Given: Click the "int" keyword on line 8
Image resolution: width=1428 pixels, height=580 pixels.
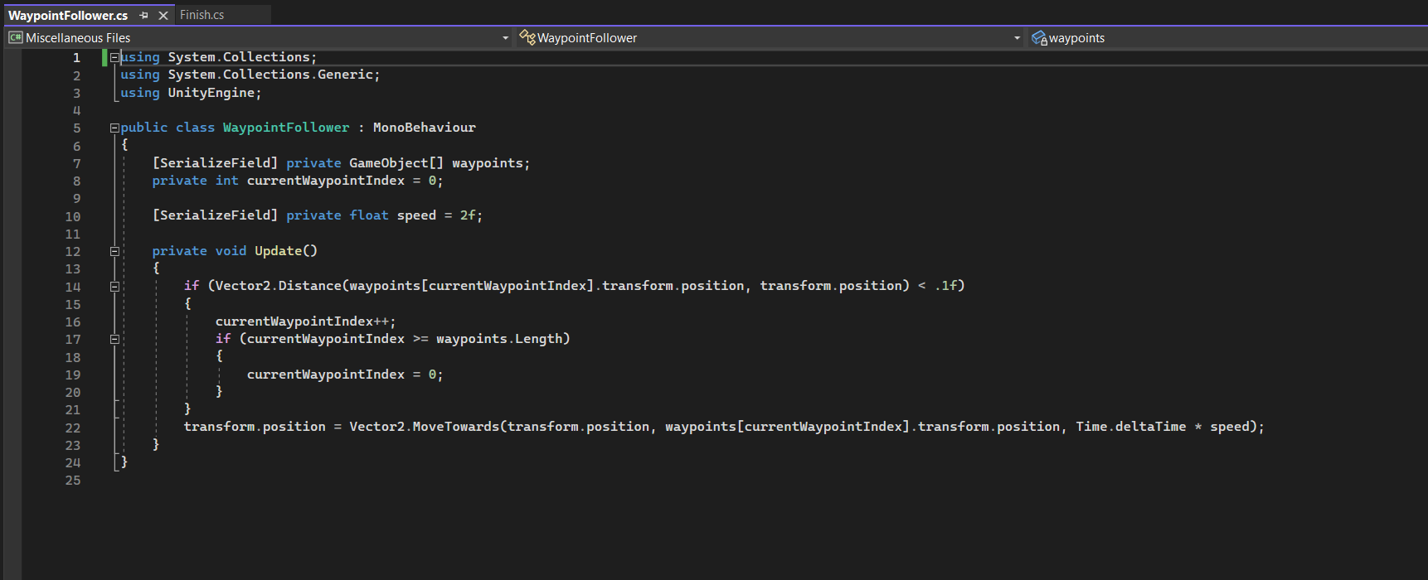Looking at the screenshot, I should click(227, 181).
